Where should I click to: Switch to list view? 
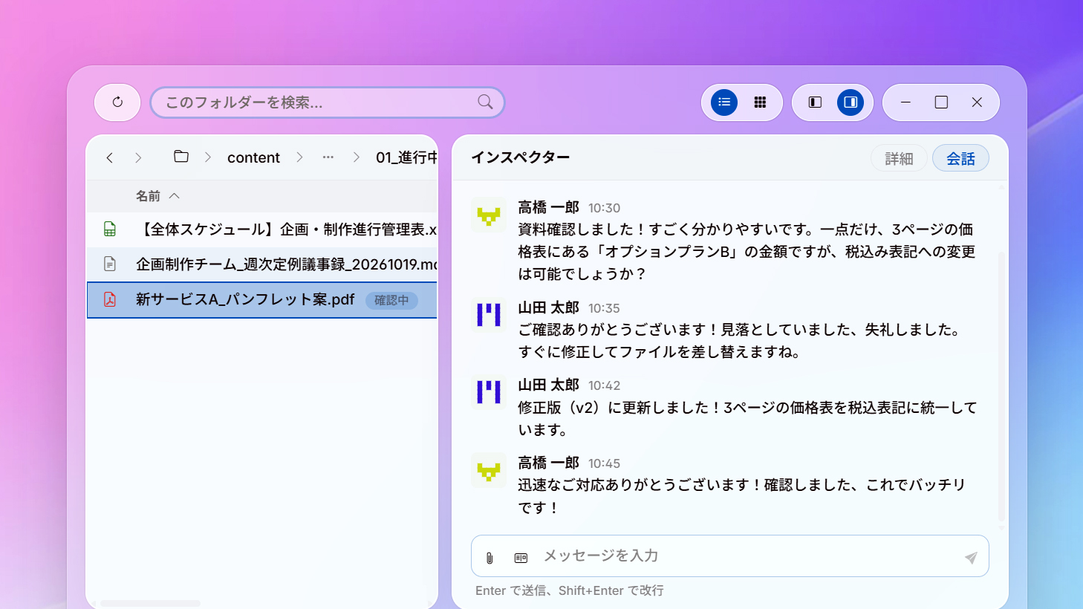click(x=724, y=102)
